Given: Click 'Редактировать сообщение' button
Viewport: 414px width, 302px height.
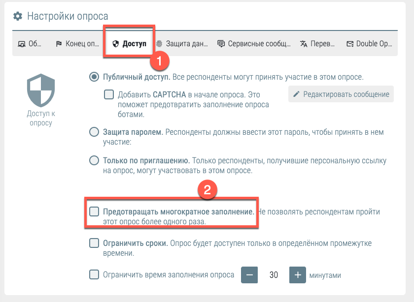Looking at the screenshot, I should pos(341,94).
